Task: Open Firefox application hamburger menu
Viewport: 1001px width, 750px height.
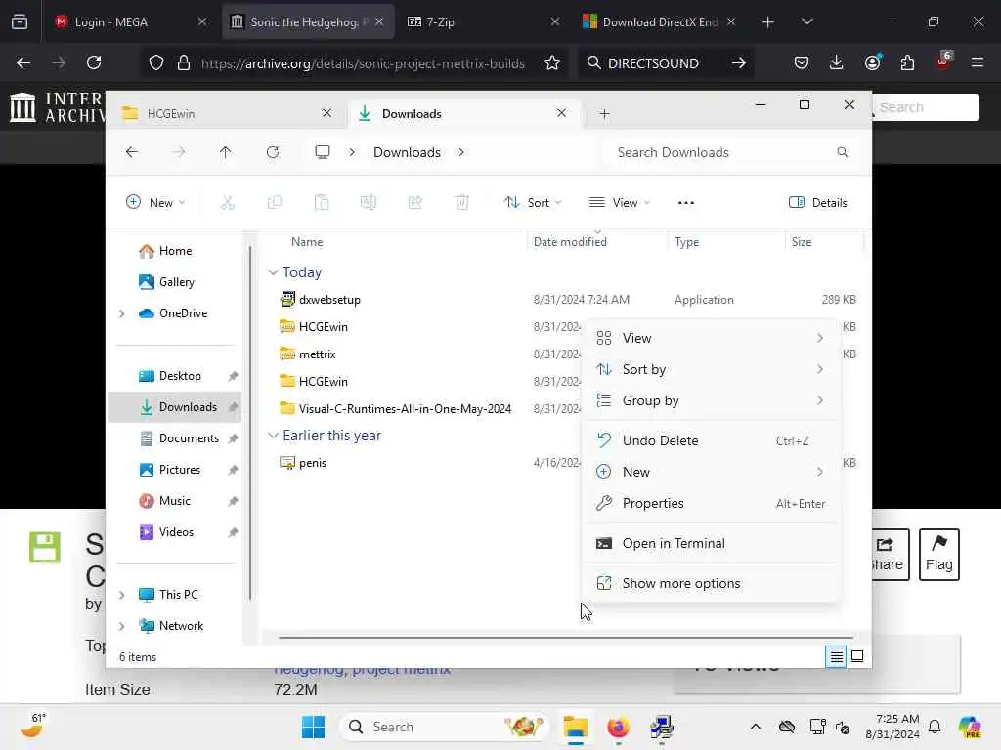Action: click(977, 62)
